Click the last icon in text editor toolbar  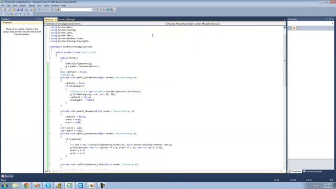click(28, 14)
